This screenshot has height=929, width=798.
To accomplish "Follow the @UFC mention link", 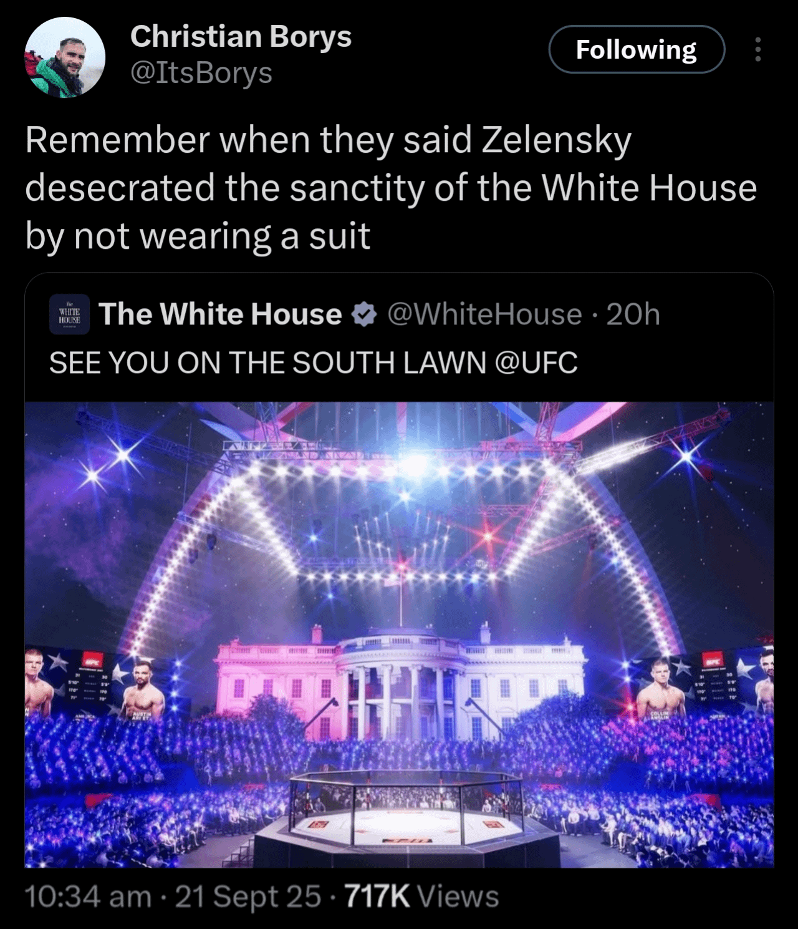I will [536, 362].
